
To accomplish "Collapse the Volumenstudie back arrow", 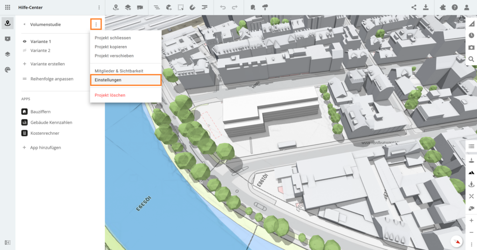I will tap(24, 24).
